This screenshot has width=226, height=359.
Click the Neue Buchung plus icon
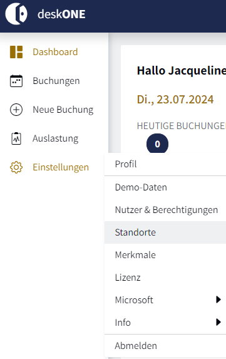pyautogui.click(x=16, y=110)
